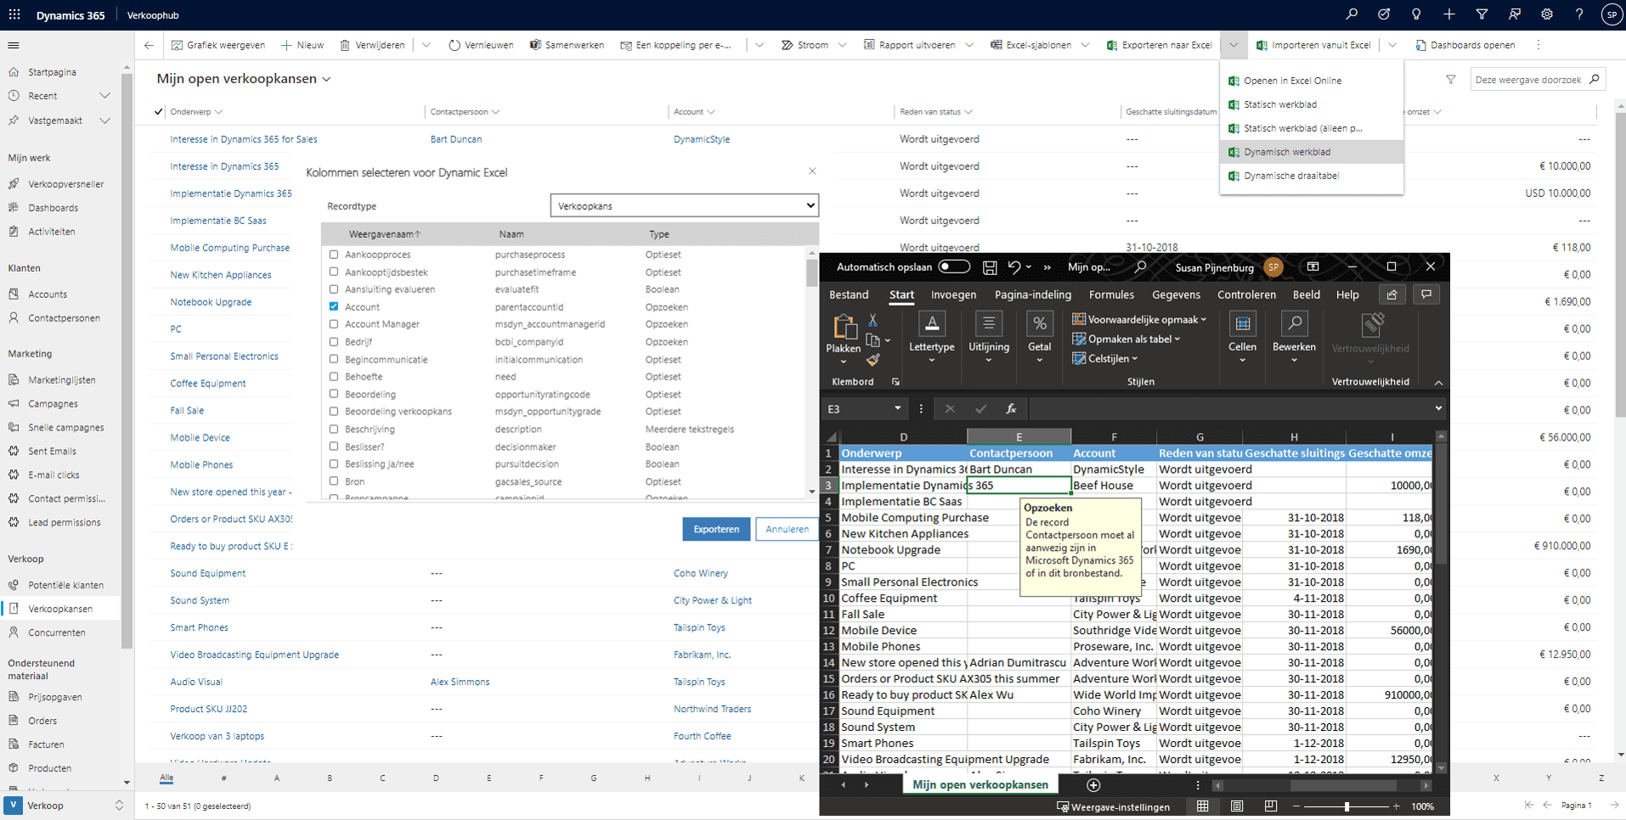This screenshot has width=1626, height=820.
Task: Click the filter funnel next to view search box
Action: coord(1451,80)
